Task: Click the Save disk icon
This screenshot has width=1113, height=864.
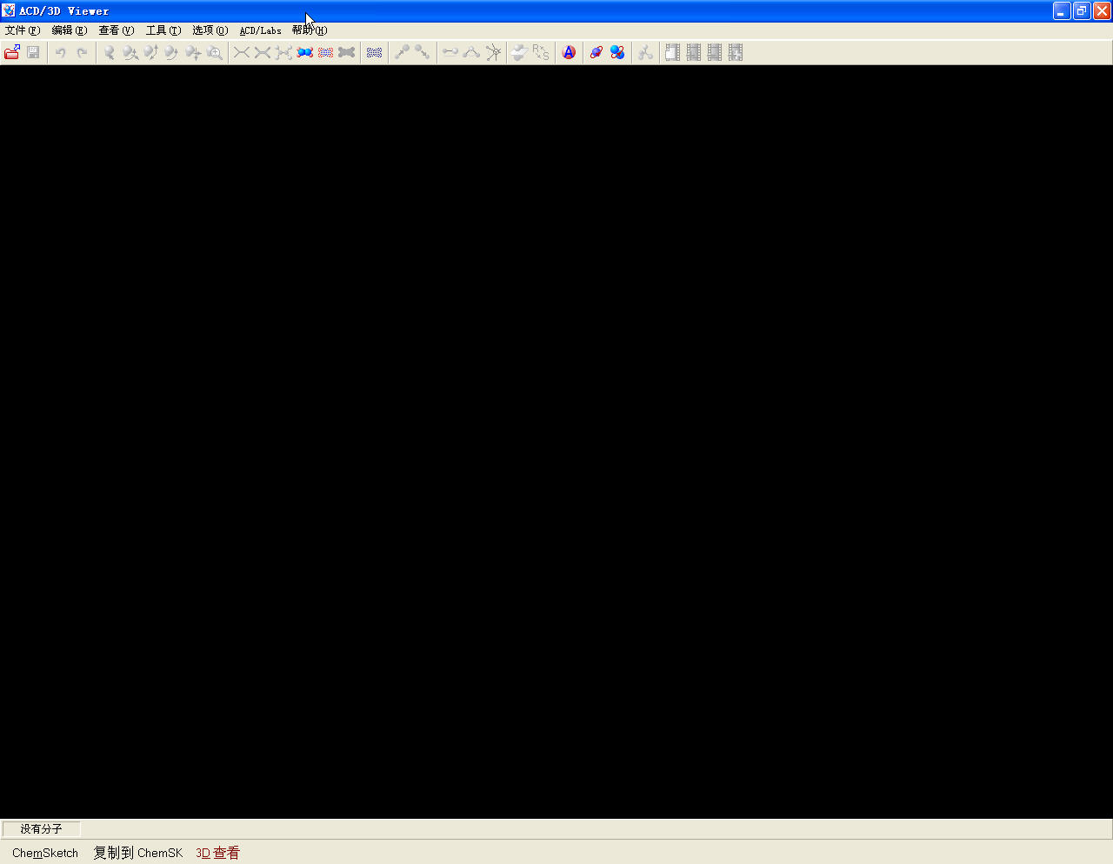Action: [x=33, y=52]
